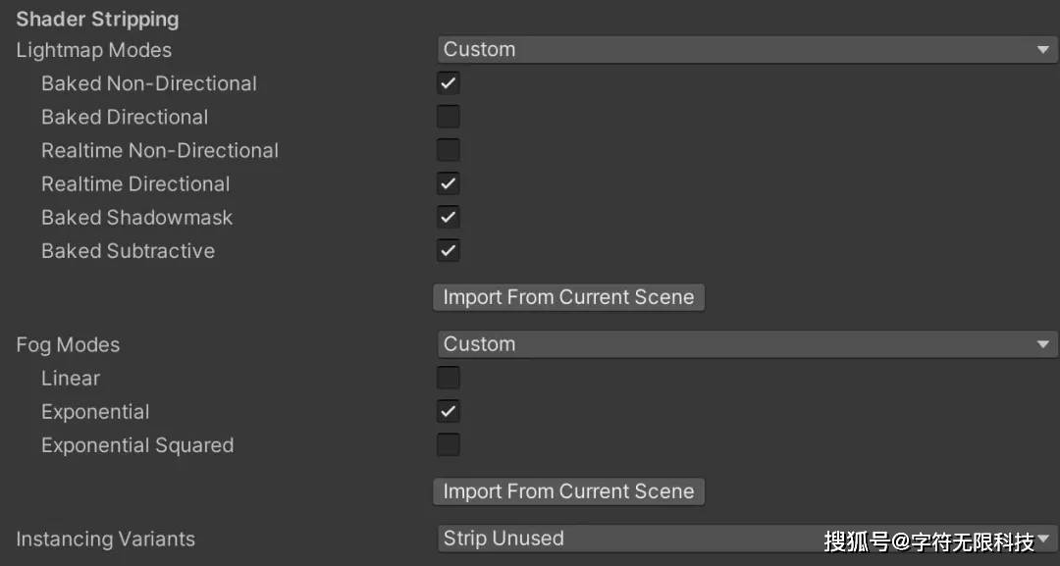Click the Fog Modes dropdown arrow

coord(1043,343)
